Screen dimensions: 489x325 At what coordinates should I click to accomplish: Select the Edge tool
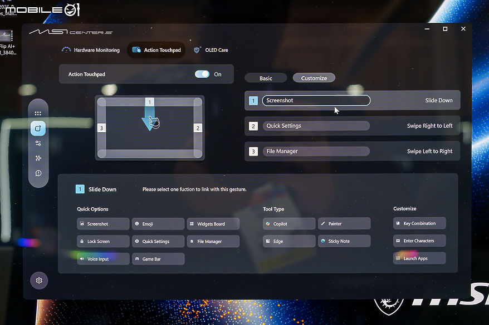click(x=289, y=241)
